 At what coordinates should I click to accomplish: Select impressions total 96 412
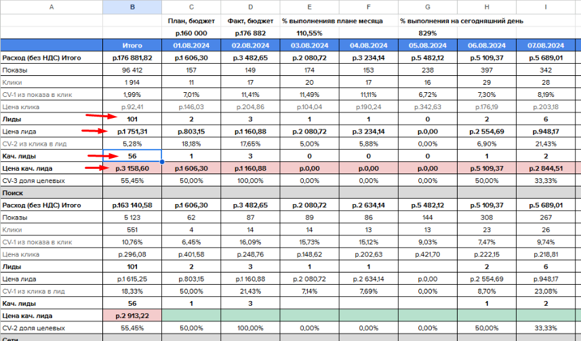pos(132,70)
